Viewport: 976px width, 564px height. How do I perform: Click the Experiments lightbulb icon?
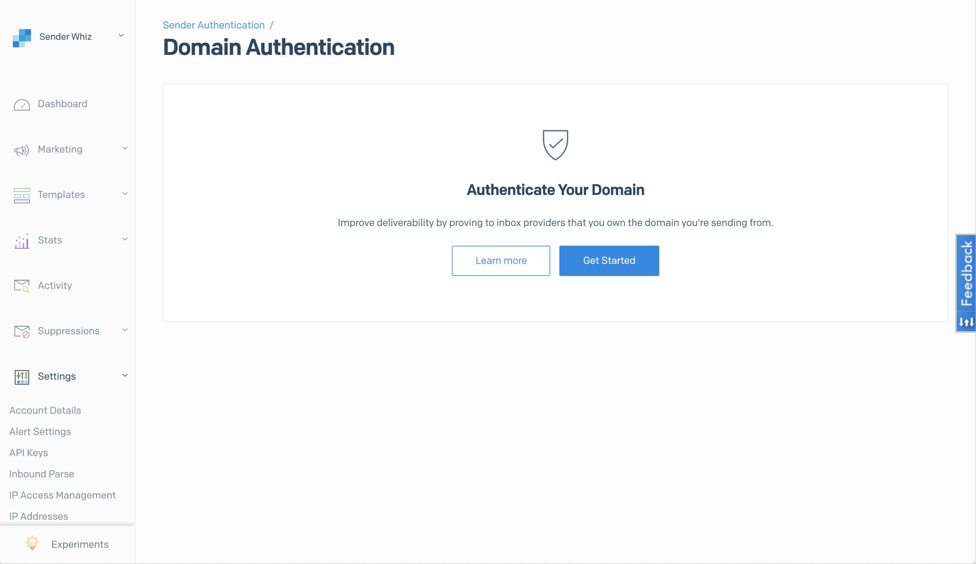(x=32, y=544)
